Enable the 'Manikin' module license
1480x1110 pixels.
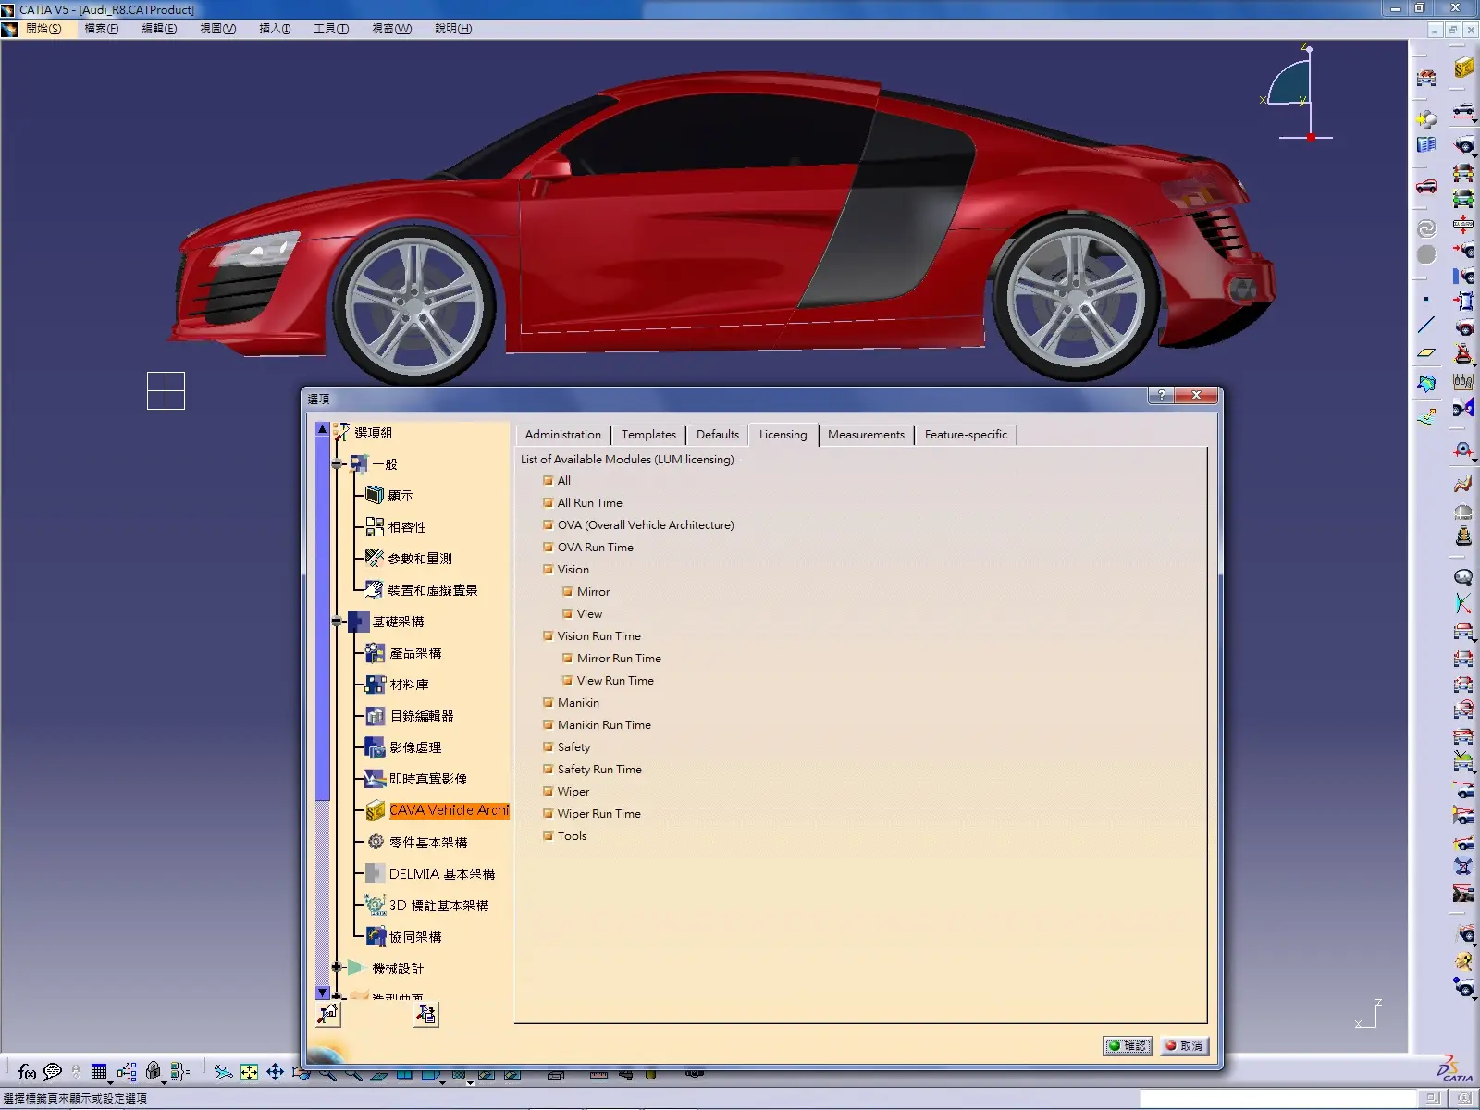[x=549, y=703]
